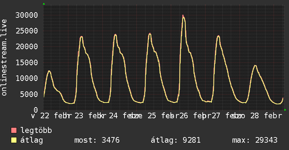Click the green arrow atop the y-axis
289x150 pixels.
[x=44, y=4]
